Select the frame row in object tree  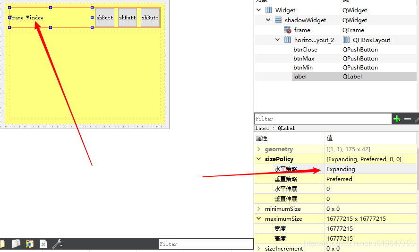tap(335, 30)
